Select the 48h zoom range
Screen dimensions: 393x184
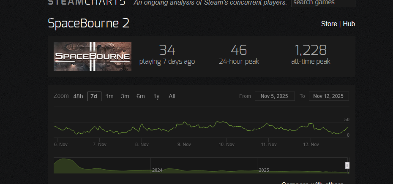[78, 96]
